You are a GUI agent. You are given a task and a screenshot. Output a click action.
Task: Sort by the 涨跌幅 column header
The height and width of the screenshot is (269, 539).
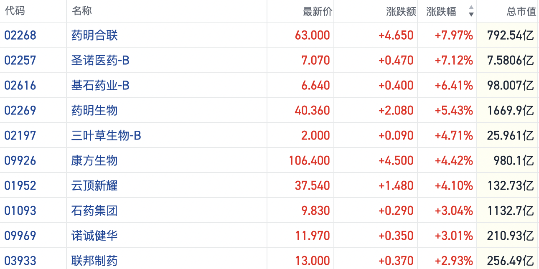pos(441,11)
